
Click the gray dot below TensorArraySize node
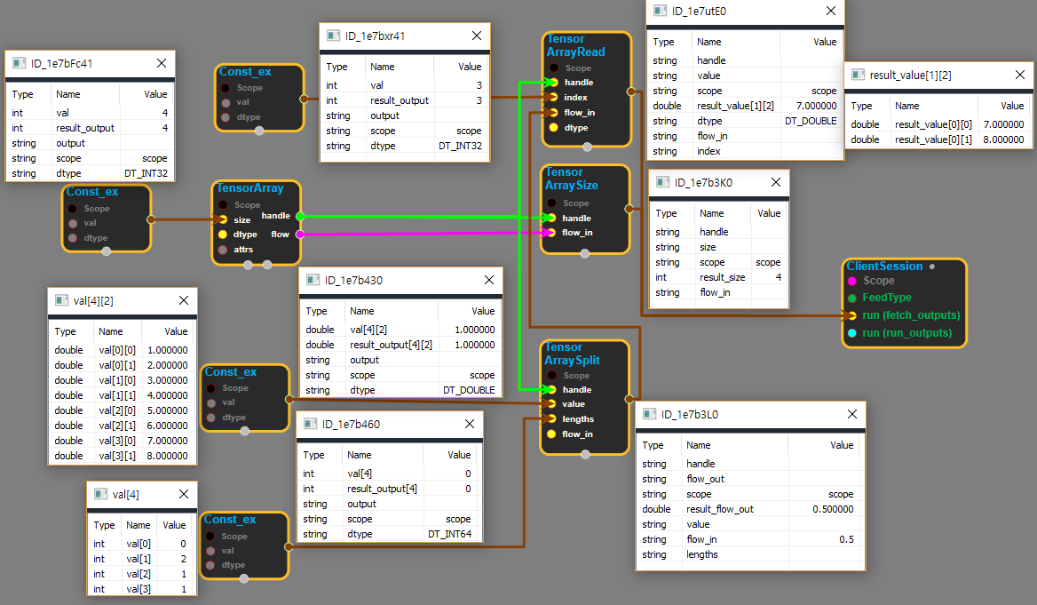tap(585, 254)
